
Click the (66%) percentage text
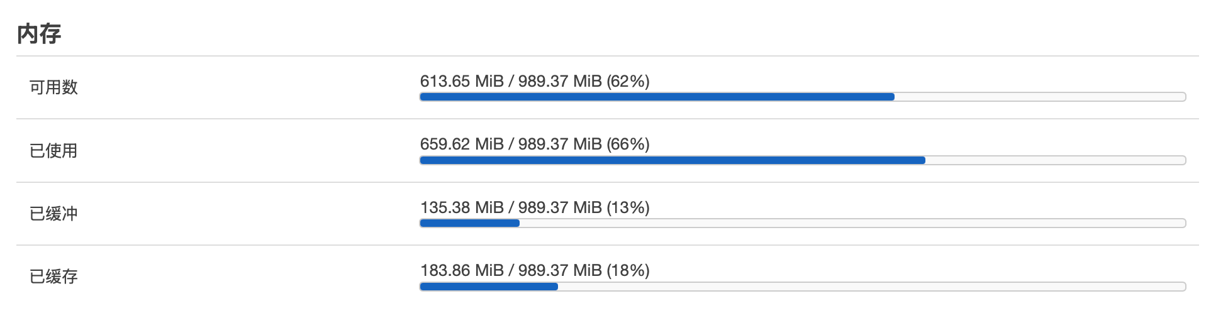pos(628,144)
